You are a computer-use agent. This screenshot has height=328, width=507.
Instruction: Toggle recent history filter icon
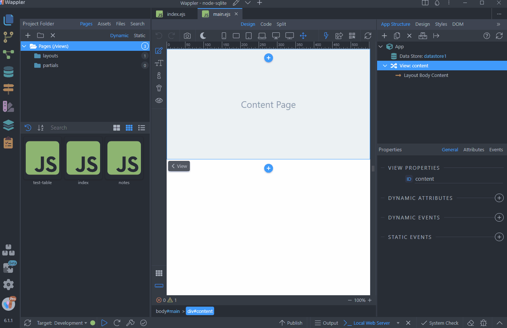point(28,128)
